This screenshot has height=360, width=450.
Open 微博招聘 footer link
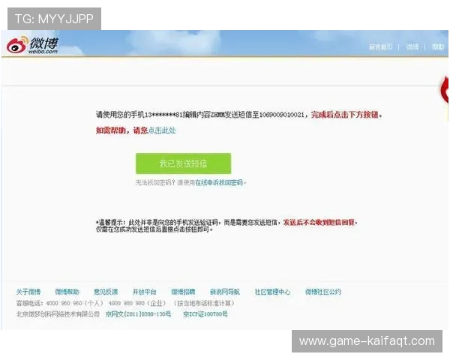tap(183, 292)
